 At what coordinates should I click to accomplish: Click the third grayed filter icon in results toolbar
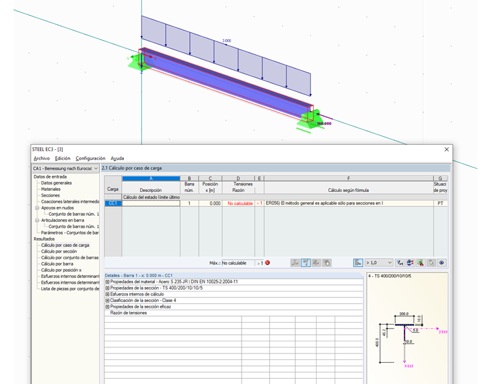tap(317, 262)
